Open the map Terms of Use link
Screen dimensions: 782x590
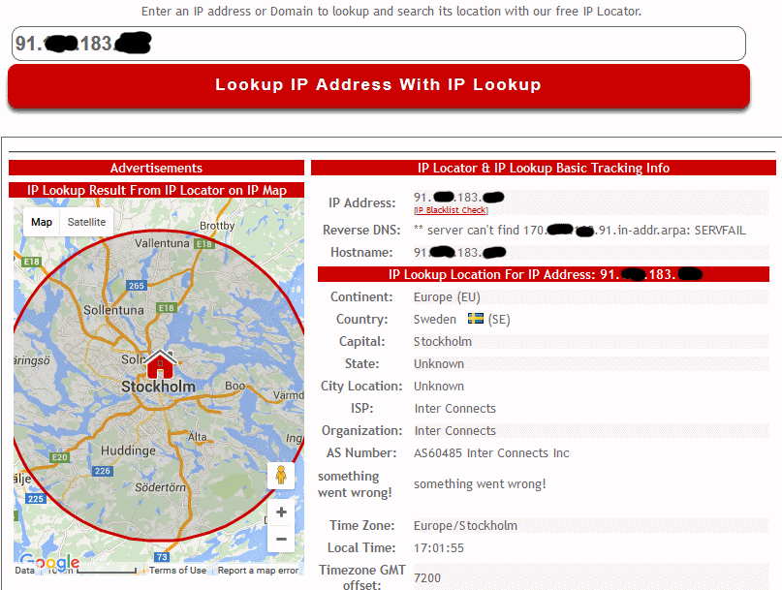177,571
